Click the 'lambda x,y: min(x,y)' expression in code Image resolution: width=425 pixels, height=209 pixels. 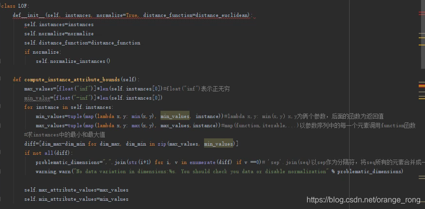coord(127,116)
